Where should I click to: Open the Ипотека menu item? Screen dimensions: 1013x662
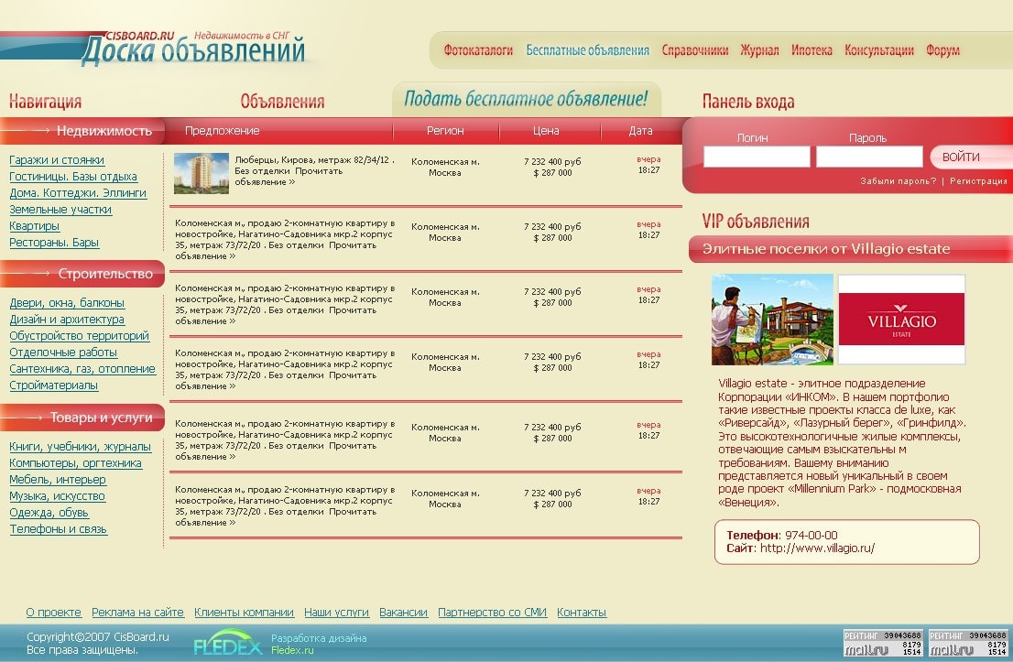click(811, 50)
